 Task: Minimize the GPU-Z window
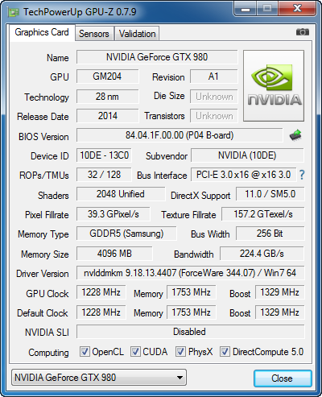coord(245,8)
